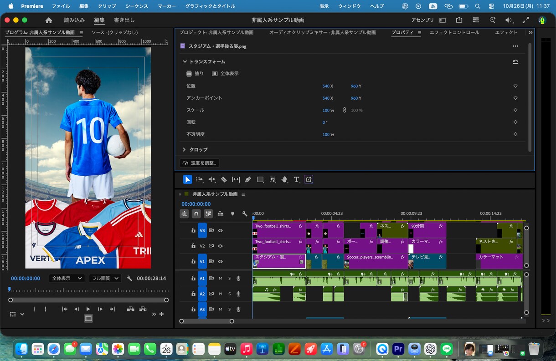Open Program monitor button editor plus

coord(161,314)
